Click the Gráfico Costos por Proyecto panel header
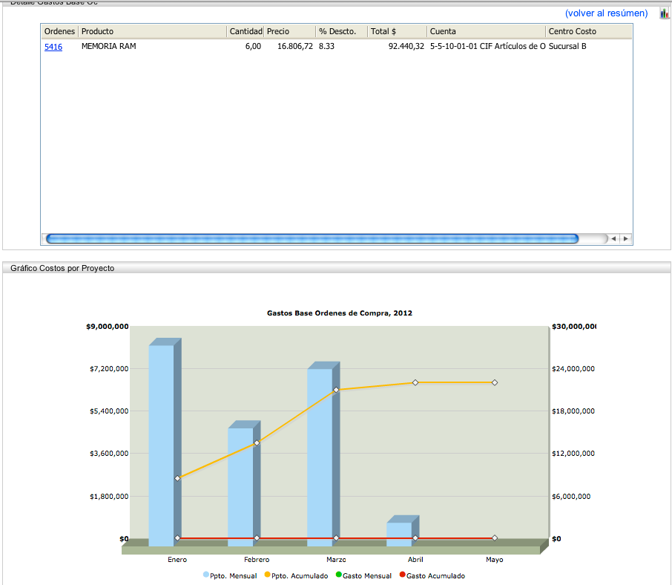Image resolution: width=672 pixels, height=585 pixels. 337,268
